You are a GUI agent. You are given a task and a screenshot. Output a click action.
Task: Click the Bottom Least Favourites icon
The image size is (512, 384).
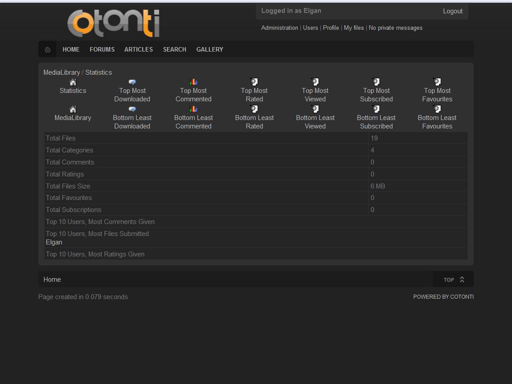[x=437, y=109]
